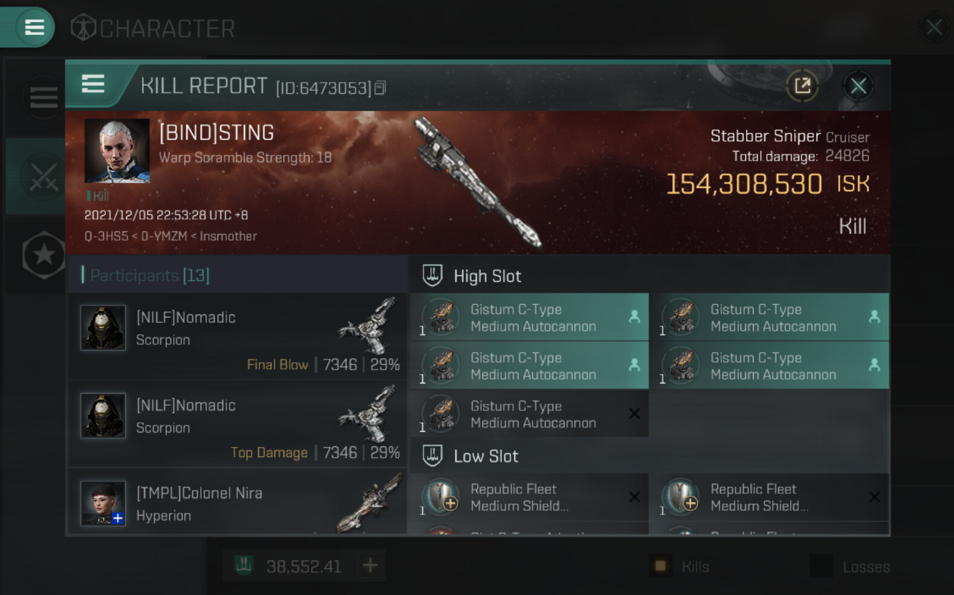Open the Kill Report menu icon
Image resolution: width=954 pixels, height=595 pixels.
(92, 84)
